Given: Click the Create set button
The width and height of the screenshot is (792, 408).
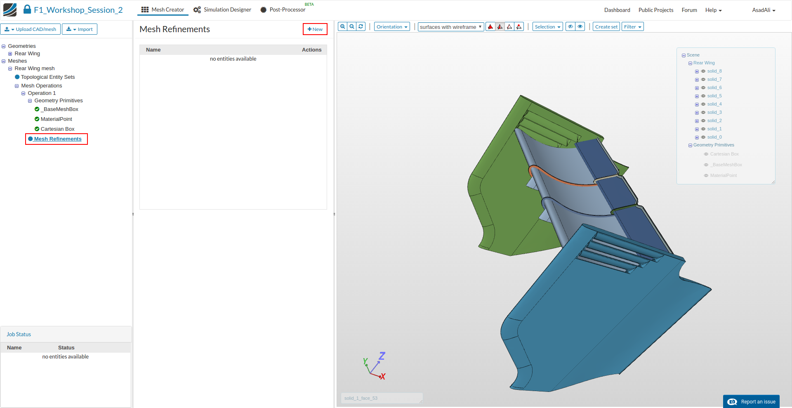Looking at the screenshot, I should (x=606, y=27).
